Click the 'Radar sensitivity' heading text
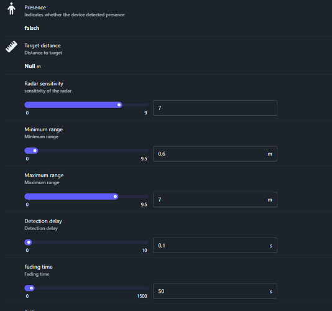Viewport: 332px width, 311px height. click(44, 84)
